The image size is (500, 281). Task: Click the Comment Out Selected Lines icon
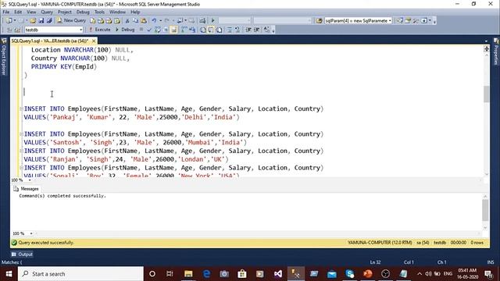coord(229,30)
